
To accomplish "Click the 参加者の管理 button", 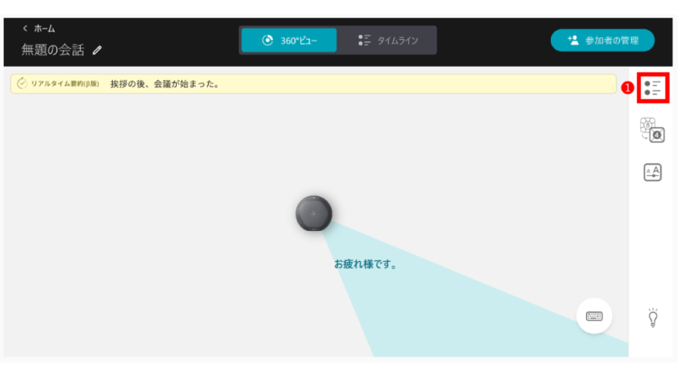I will click(x=603, y=40).
